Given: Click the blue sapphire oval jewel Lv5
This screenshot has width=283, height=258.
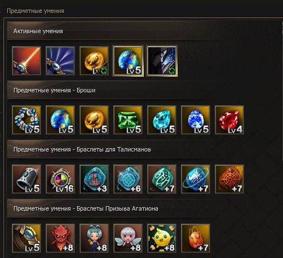Looking at the screenshot, I should (x=196, y=120).
